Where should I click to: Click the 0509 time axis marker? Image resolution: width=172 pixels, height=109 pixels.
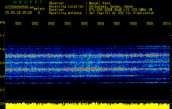[150, 23]
